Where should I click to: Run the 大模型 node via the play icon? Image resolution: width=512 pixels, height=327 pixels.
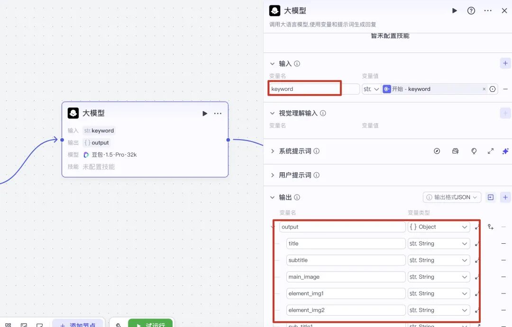pos(204,113)
